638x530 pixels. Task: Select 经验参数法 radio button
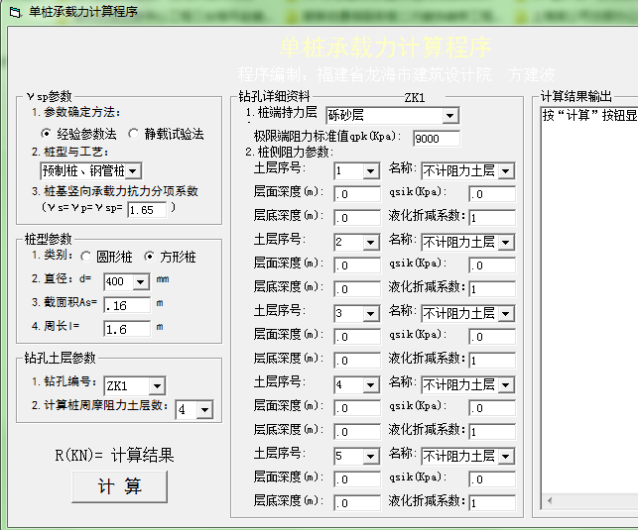coord(47,133)
